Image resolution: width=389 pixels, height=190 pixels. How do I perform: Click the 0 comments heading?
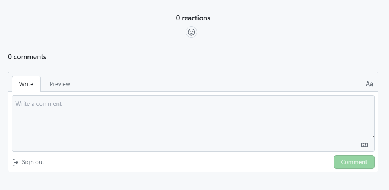pyautogui.click(x=27, y=57)
